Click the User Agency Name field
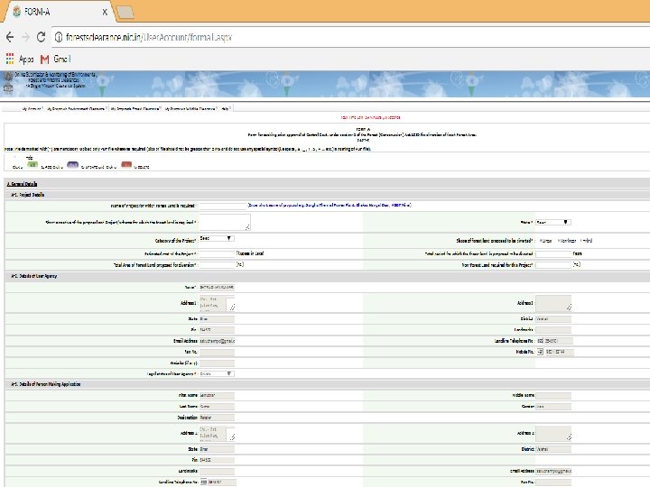This screenshot has width=650, height=487. [217, 287]
